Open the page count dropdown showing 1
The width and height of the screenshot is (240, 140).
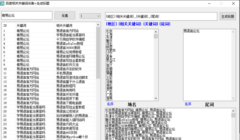click(90, 16)
